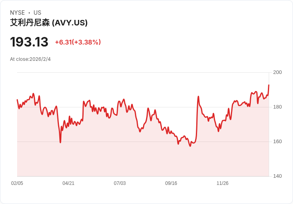
Task: Click the 160 price axis label
Action: pyautogui.click(x=277, y=142)
